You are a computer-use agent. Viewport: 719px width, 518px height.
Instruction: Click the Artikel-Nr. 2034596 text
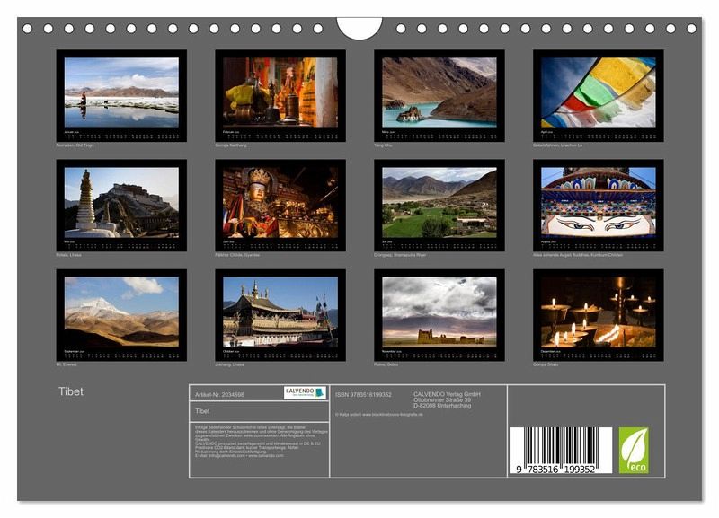[x=219, y=394]
